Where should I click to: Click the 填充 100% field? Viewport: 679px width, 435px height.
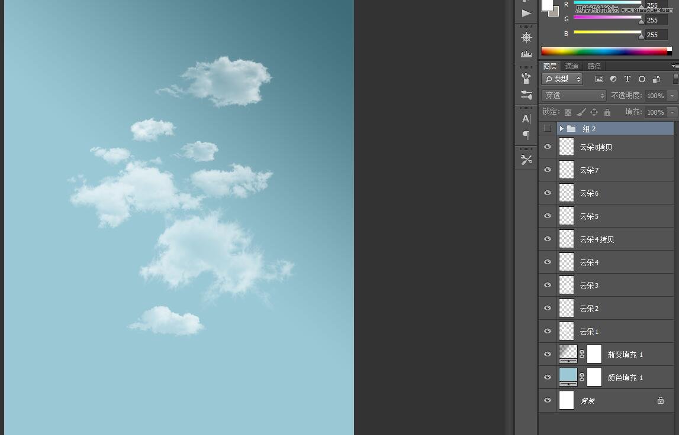point(655,112)
